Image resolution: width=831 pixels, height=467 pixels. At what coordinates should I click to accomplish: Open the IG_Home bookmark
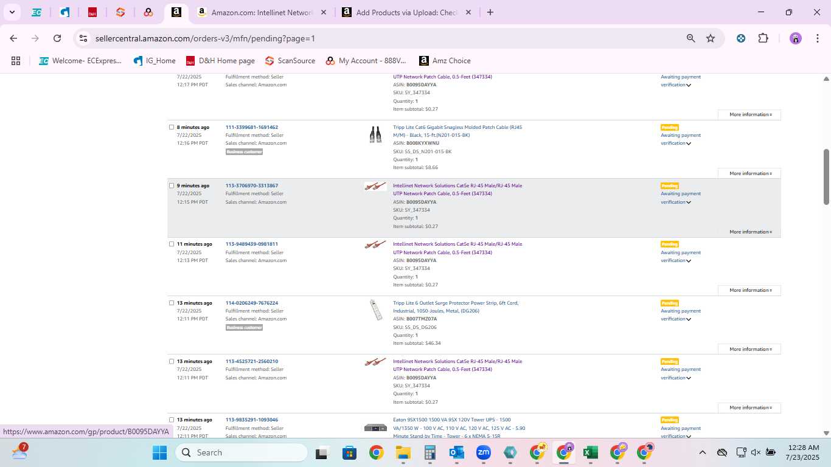(x=155, y=61)
